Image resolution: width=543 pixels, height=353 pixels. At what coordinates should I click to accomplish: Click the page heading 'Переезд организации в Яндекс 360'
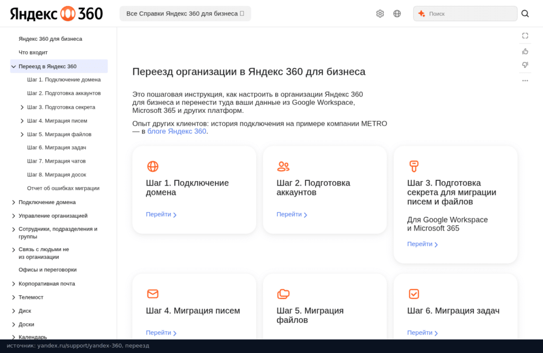tap(249, 72)
